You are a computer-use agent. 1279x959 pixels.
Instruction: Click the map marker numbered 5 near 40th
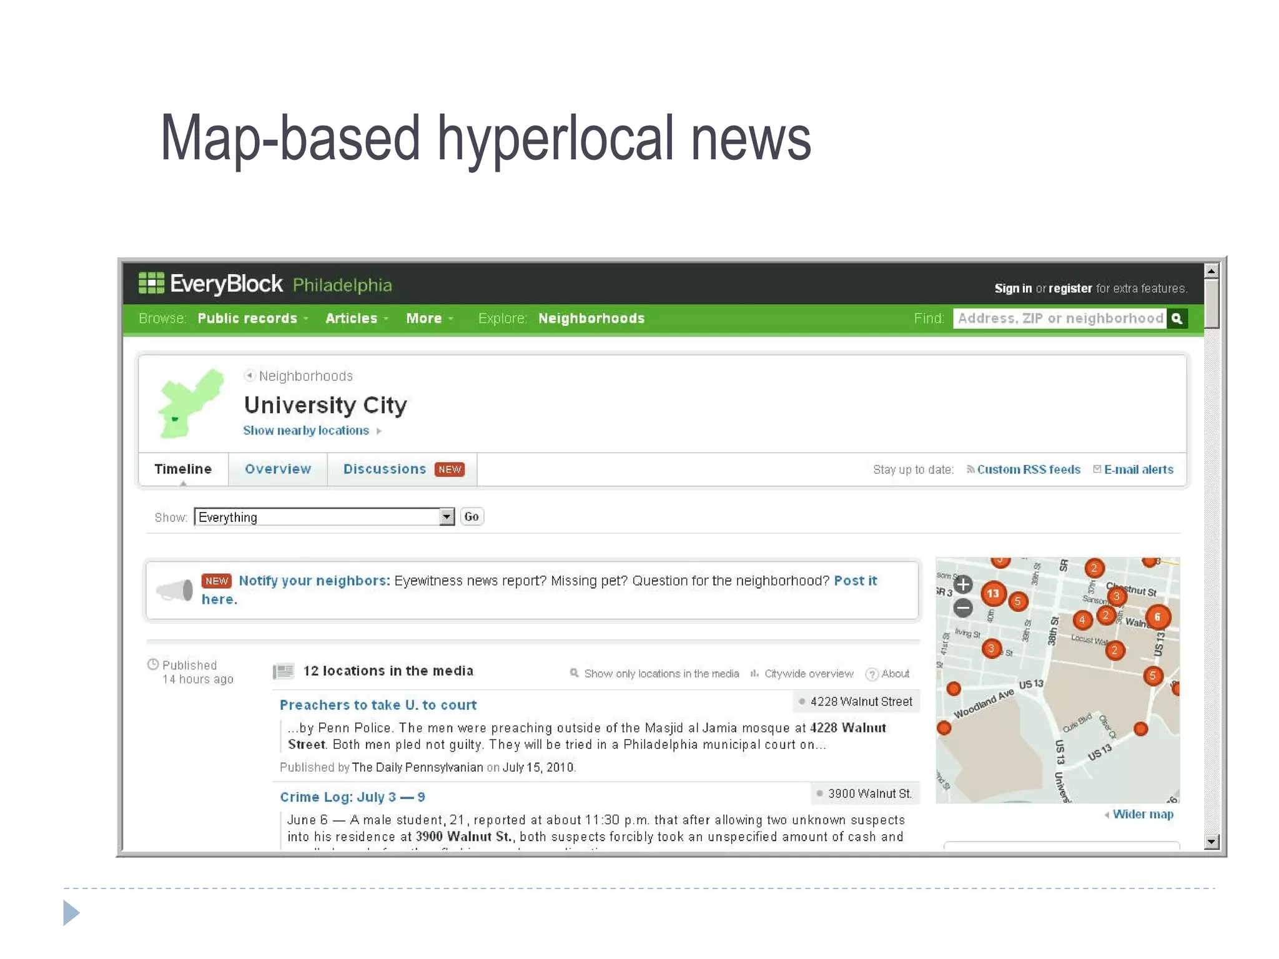(x=1017, y=601)
